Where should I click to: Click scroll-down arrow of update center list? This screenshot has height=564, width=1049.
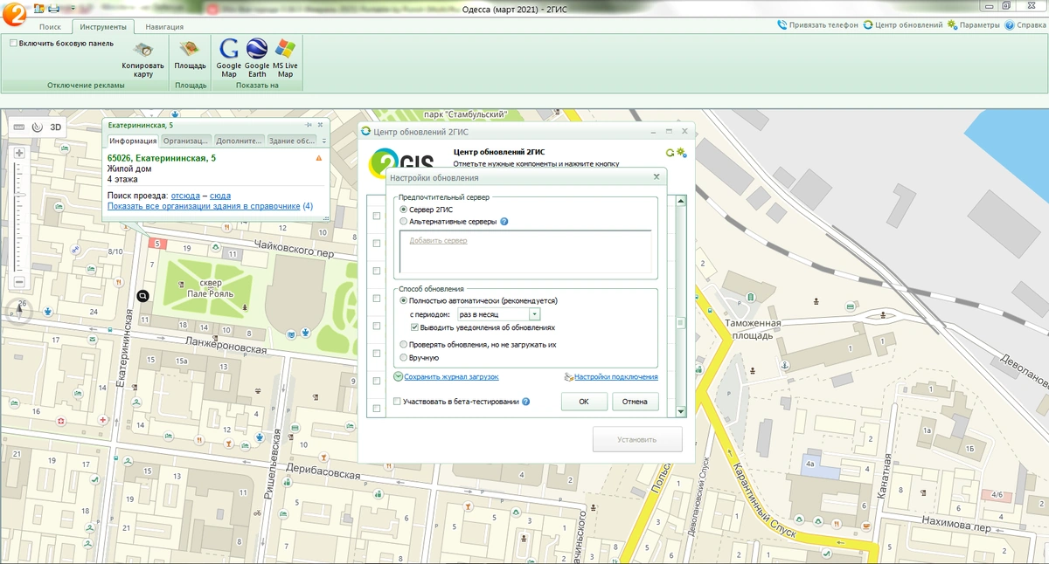(x=681, y=412)
